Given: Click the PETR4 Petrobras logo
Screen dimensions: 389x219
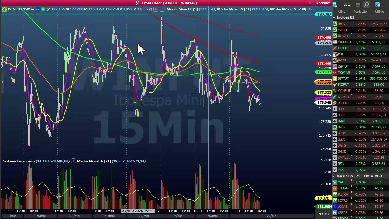Looking at the screenshot, I should (335, 194).
